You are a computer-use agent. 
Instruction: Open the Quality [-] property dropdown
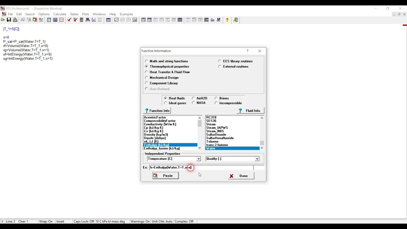(257, 159)
